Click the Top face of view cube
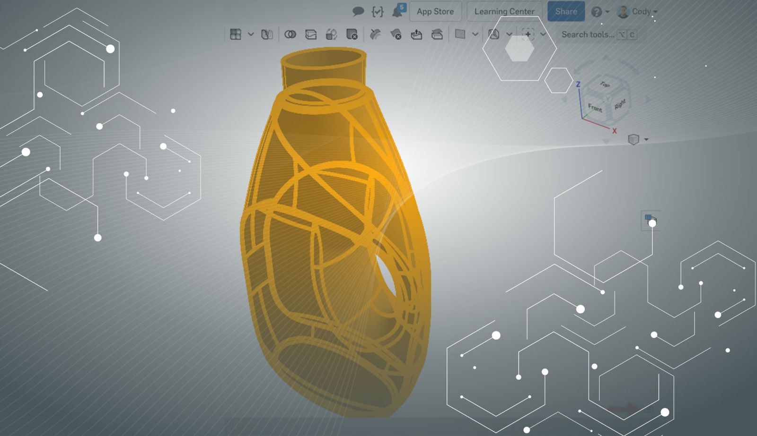757x436 pixels. [605, 85]
